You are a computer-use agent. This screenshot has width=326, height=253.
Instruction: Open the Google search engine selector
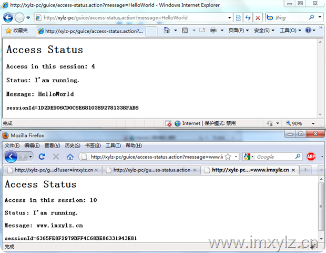point(249,157)
